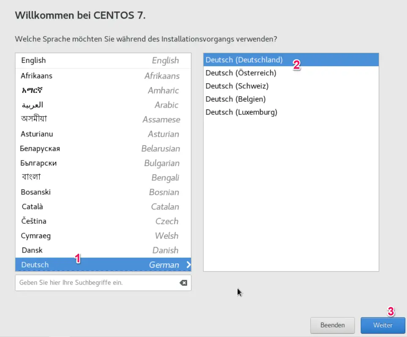This screenshot has height=337, width=407.
Task: Select Asturianu in the language list
Action: point(103,134)
